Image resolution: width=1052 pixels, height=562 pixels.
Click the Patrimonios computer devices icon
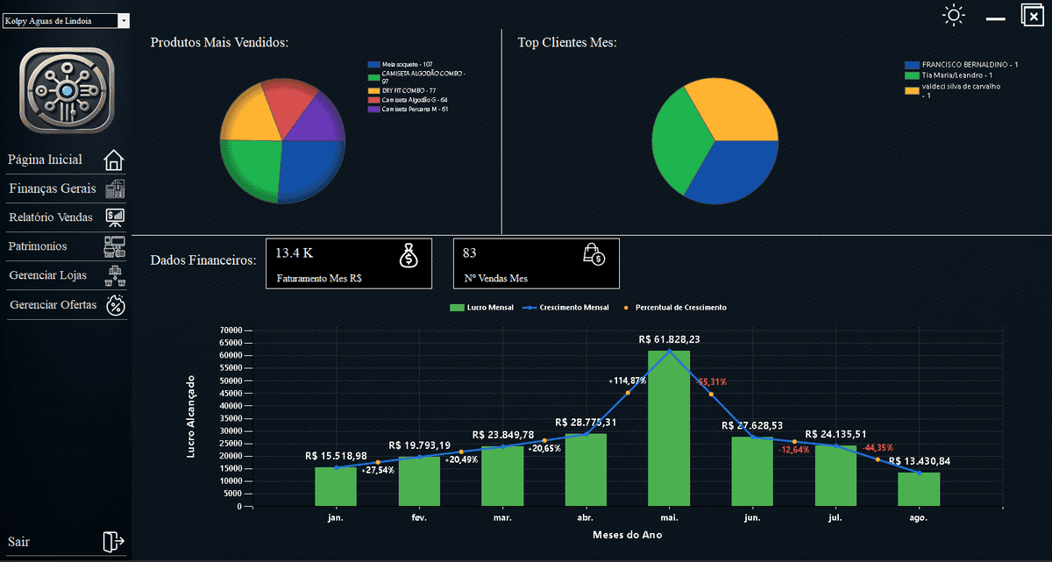(x=114, y=246)
